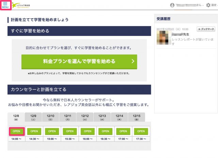Select the 12/9 (土) date tab

pyautogui.click(x=33, y=117)
